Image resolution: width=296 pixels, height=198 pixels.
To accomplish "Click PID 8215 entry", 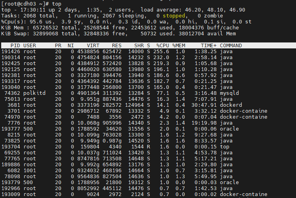I will (x=14, y=135).
